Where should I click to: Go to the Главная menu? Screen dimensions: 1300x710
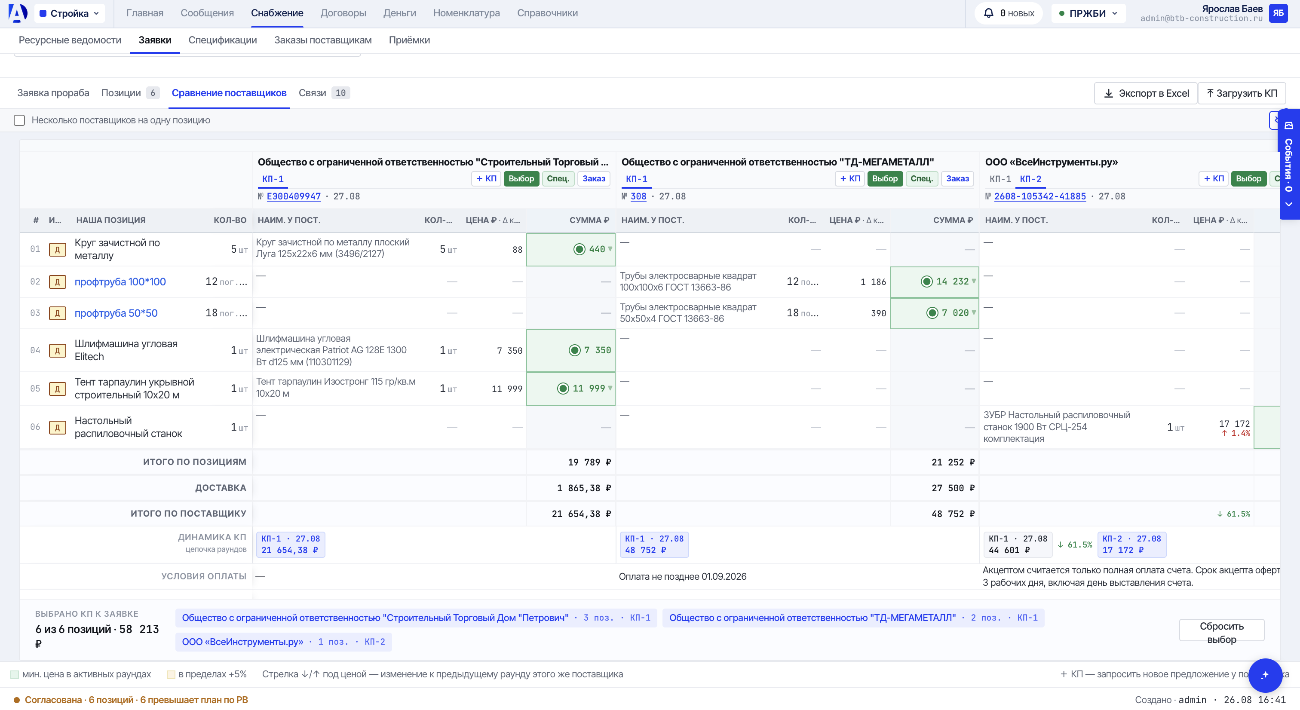point(145,13)
